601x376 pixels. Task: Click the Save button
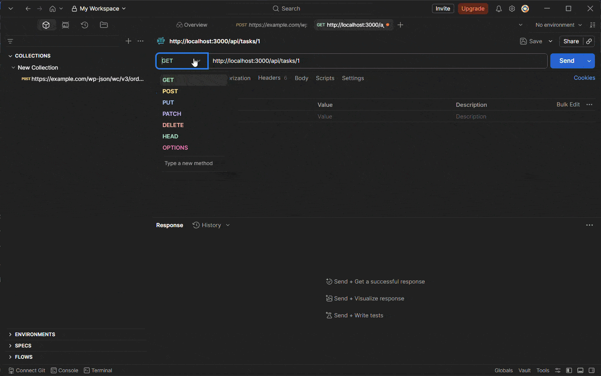tap(531, 41)
